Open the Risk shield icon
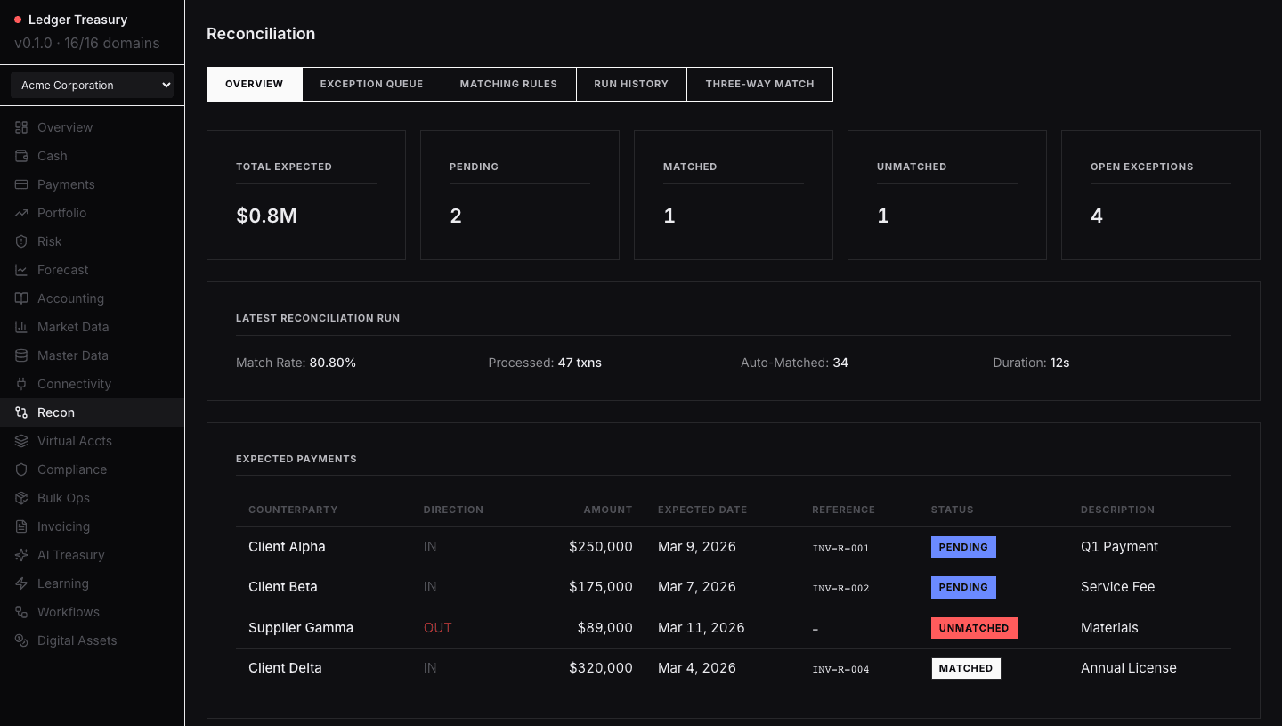The height and width of the screenshot is (726, 1282). coord(21,241)
